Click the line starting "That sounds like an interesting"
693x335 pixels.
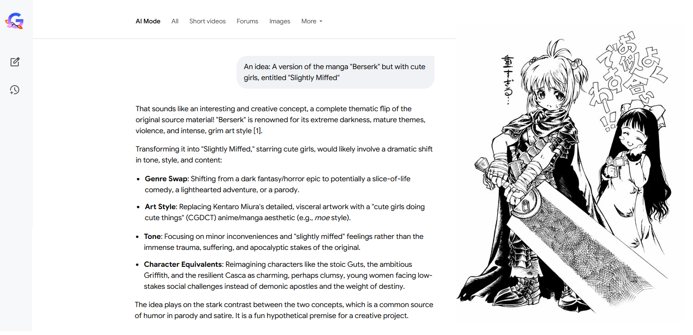274,109
